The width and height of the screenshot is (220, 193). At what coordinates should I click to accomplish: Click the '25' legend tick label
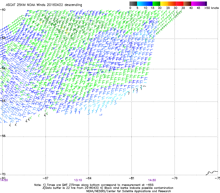click(168, 8)
